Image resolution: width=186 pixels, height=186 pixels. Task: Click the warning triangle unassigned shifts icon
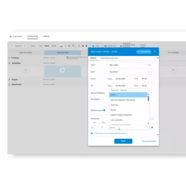121,46
